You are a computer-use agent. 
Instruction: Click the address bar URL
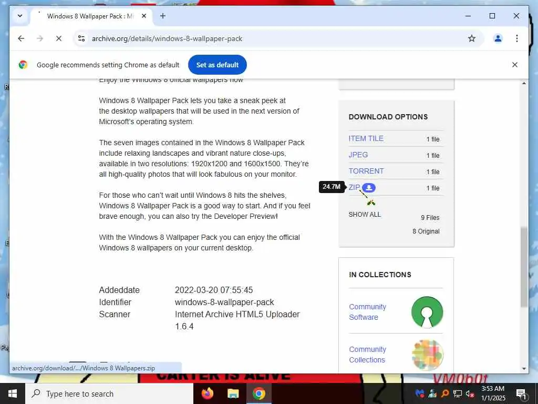pos(167,38)
